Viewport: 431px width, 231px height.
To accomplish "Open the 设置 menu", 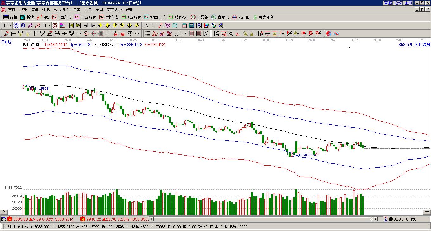I will coord(76,10).
